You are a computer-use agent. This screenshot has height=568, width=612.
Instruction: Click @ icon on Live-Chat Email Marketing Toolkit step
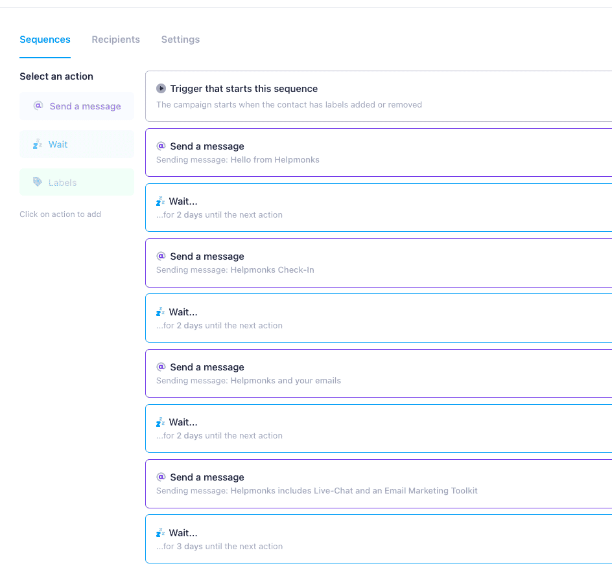161,477
